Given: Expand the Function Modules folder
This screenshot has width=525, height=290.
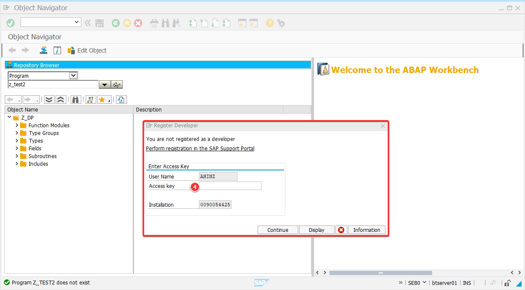Looking at the screenshot, I should (17, 126).
